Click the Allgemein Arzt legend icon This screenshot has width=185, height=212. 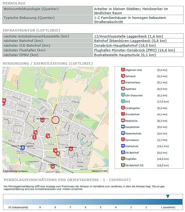[x=123, y=70]
